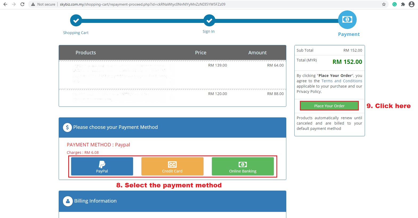
Task: Click the browser back arrow
Action: coord(5,4)
